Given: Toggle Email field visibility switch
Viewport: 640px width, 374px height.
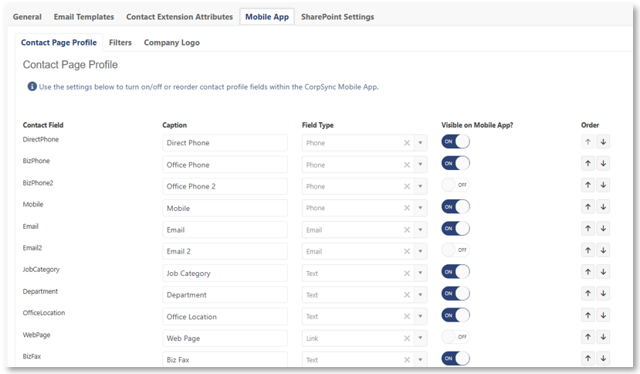Looking at the screenshot, I should coord(455,229).
